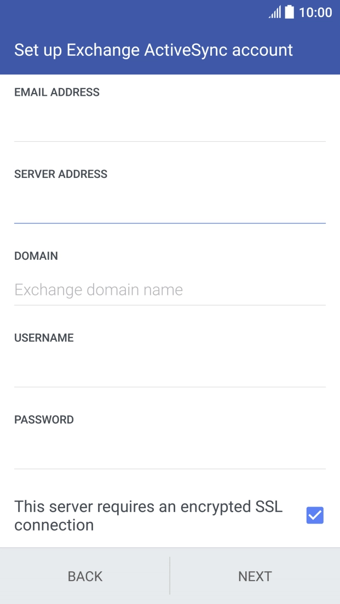
Task: Tap the Set up Exchange ActiveSync title
Action: pyautogui.click(x=154, y=50)
